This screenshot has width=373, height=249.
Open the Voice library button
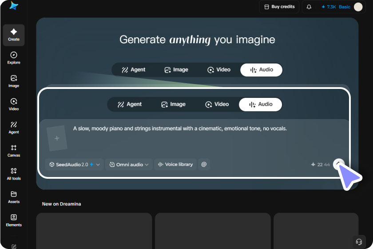pyautogui.click(x=175, y=165)
